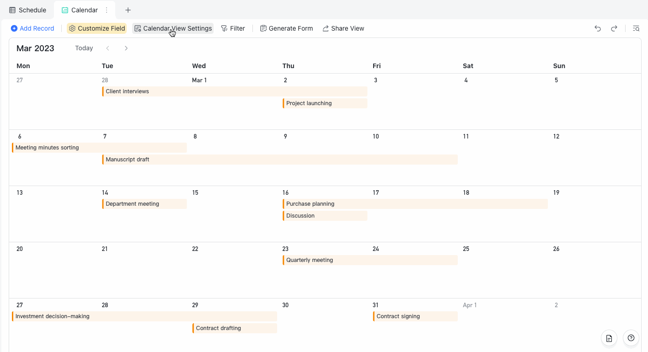Toggle the Share View option
This screenshot has width=648, height=352.
[x=343, y=28]
